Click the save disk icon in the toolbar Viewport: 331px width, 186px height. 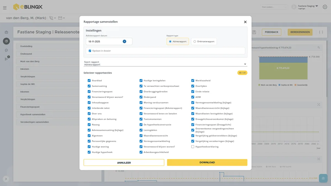tap(254, 32)
